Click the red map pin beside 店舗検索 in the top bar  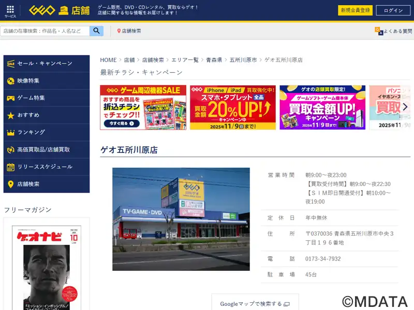click(119, 31)
